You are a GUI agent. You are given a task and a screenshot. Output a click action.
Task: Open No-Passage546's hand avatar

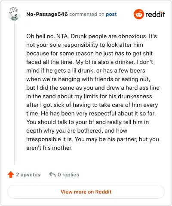point(14,14)
